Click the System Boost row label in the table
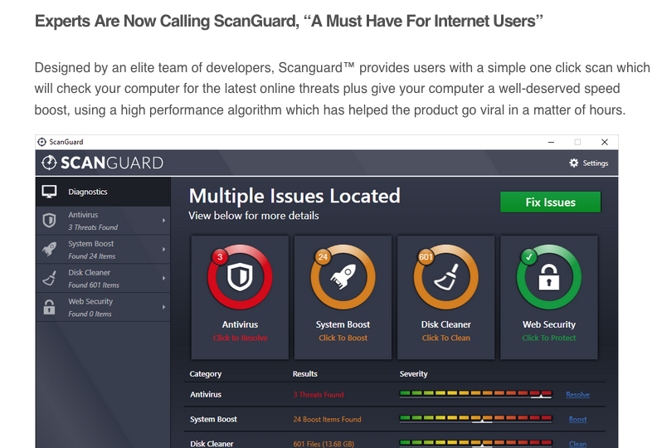This screenshot has width=657, height=448. point(213,419)
